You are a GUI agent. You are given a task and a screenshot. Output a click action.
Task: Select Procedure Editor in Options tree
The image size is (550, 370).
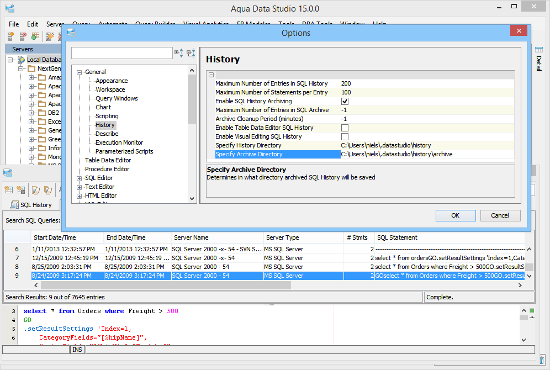click(107, 169)
